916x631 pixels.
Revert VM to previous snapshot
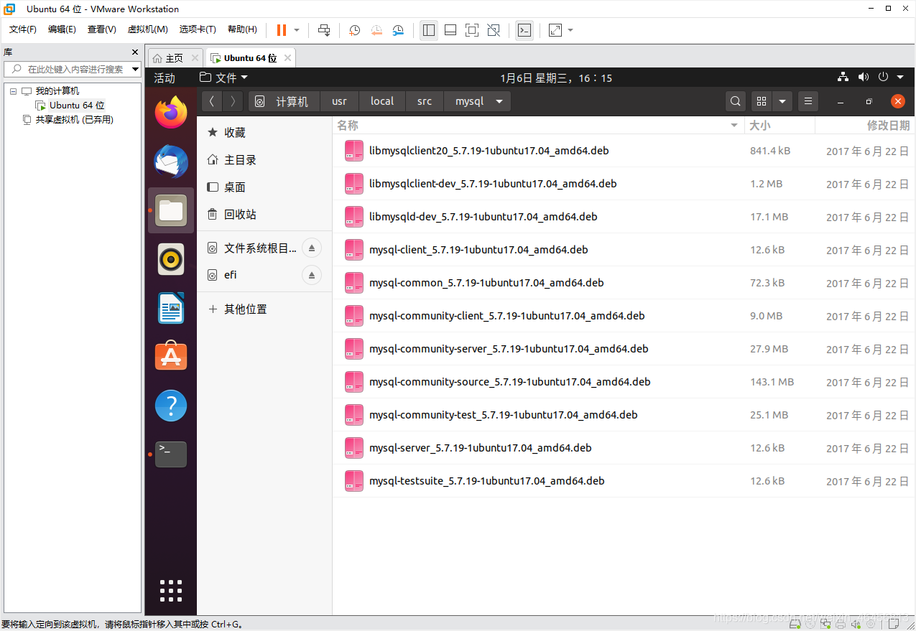[x=376, y=30]
